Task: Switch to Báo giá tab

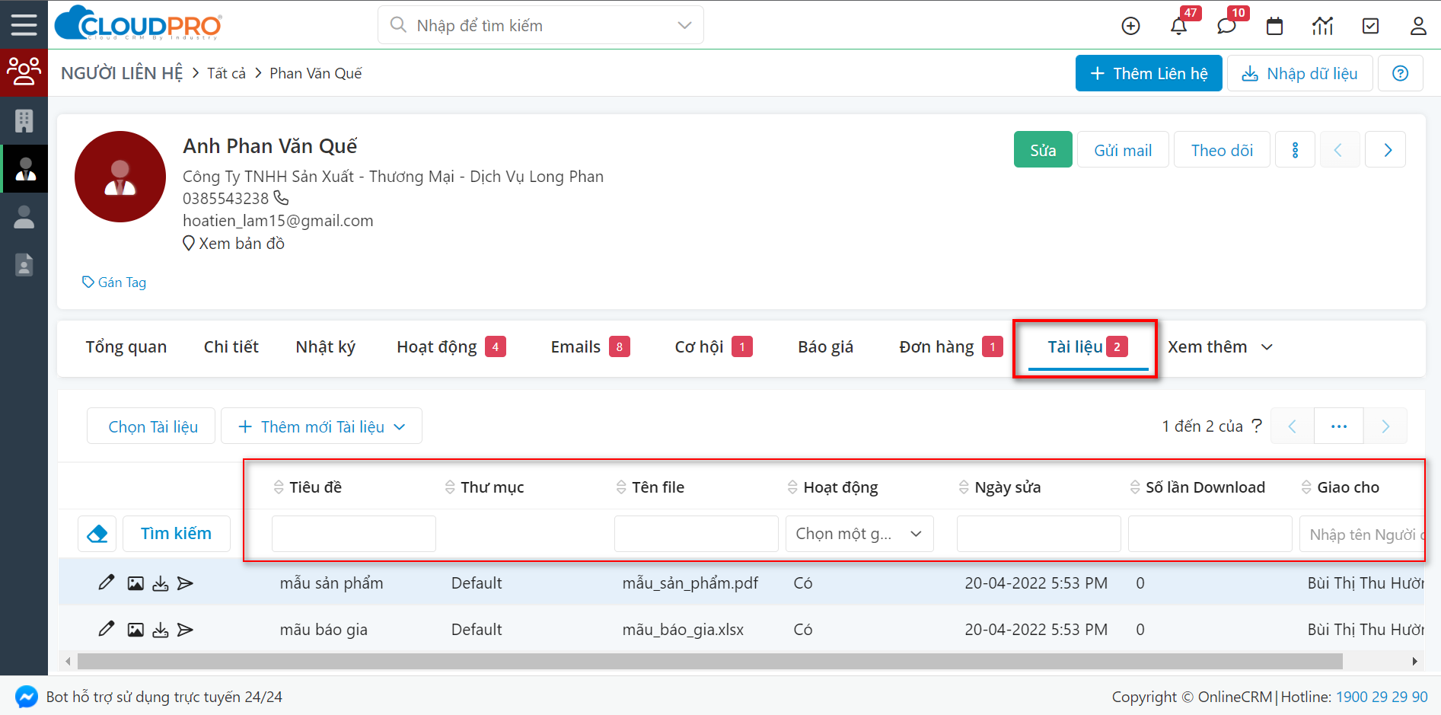Action: [x=825, y=347]
